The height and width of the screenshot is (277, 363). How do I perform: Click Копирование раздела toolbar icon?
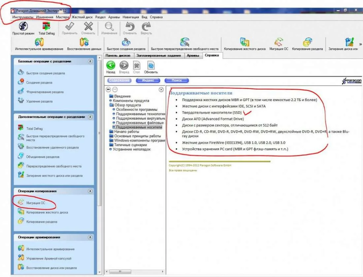coord(307,44)
